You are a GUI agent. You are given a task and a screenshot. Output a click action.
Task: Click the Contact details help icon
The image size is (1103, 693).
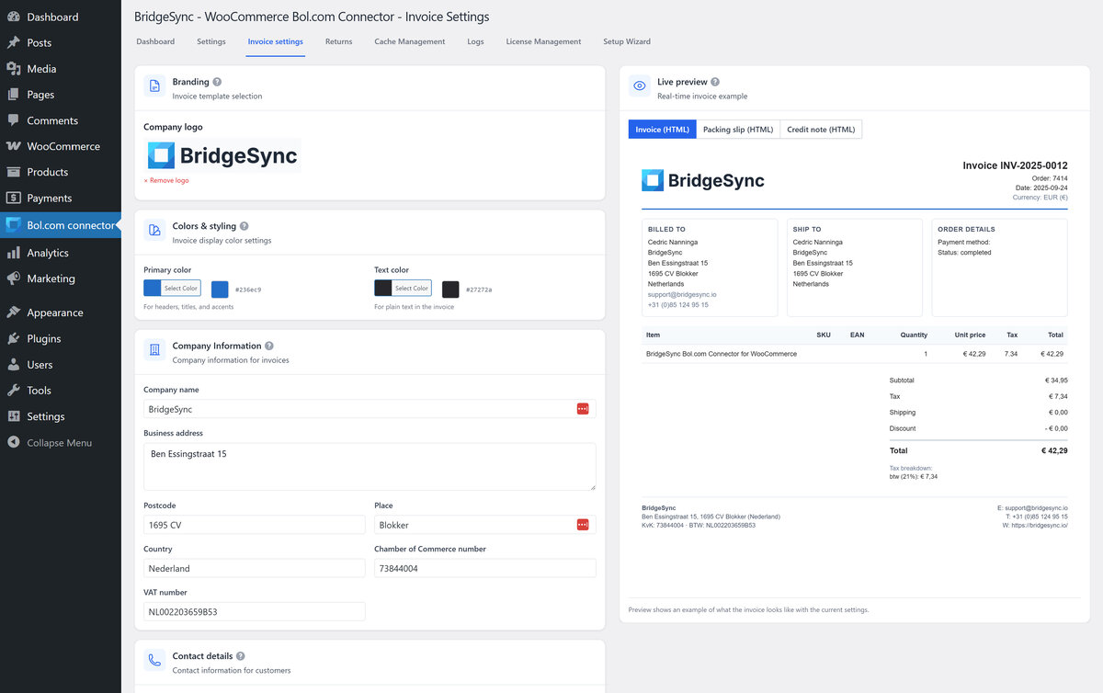[241, 656]
